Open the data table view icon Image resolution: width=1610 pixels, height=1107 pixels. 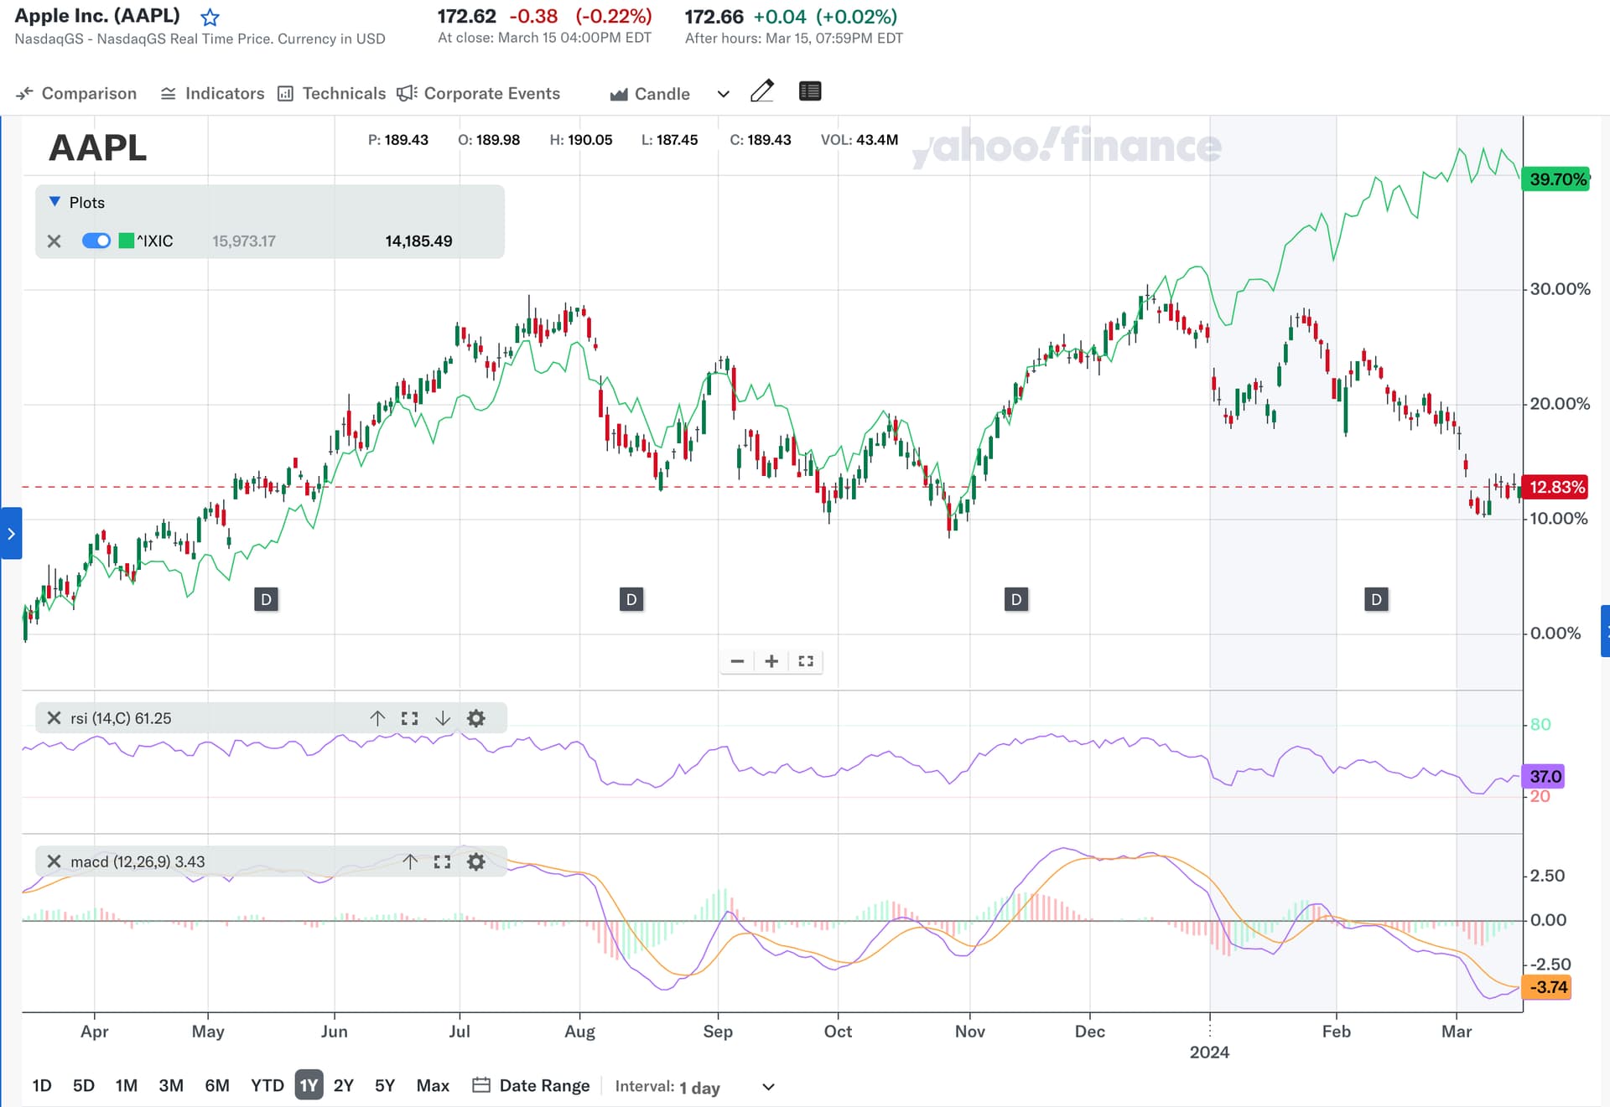(x=809, y=91)
